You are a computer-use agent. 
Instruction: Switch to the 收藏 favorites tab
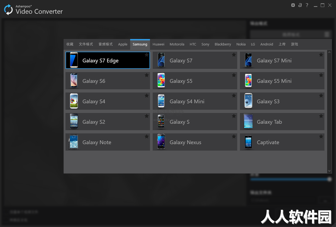click(x=70, y=44)
